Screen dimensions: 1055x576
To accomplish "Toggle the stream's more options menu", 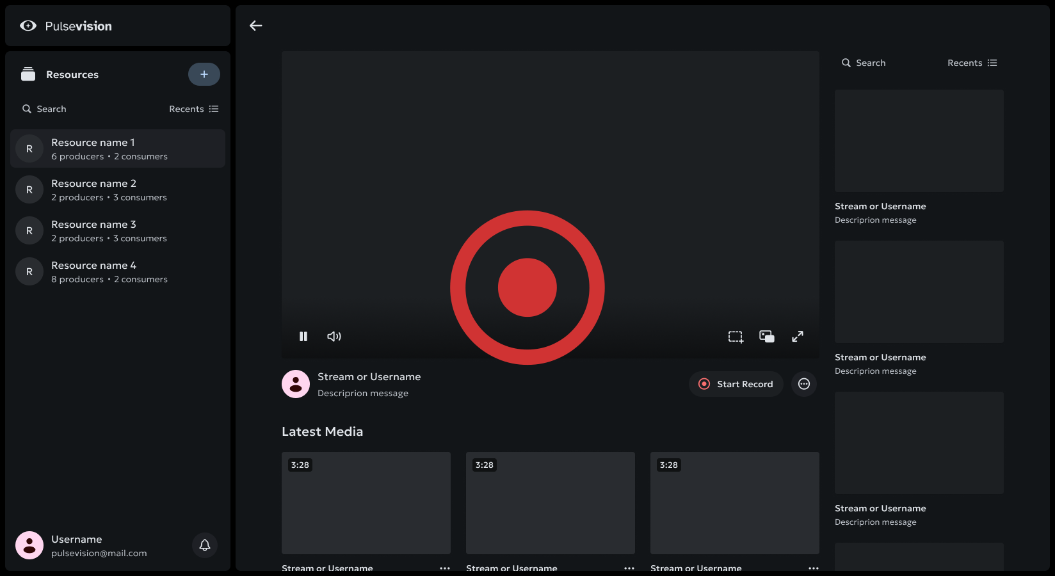I will point(804,384).
